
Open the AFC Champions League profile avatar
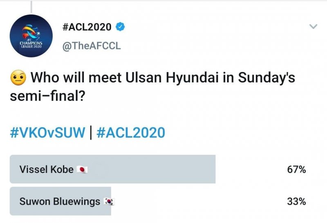coord(31,36)
